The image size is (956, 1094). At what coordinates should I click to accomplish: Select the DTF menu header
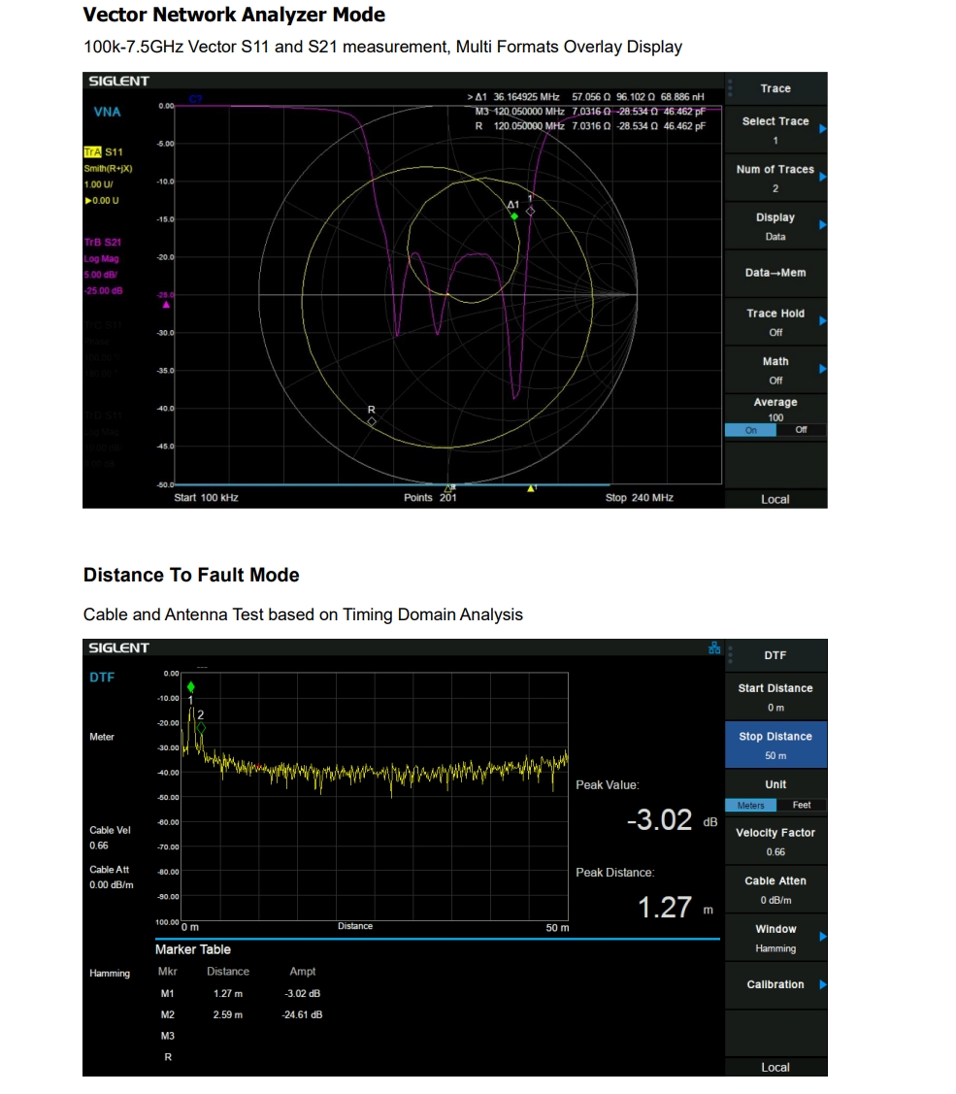775,656
